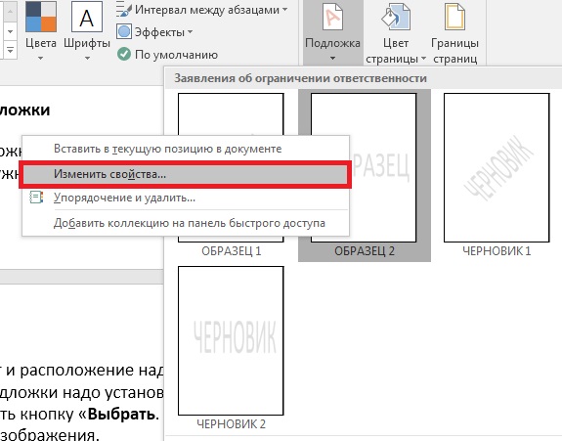
Task: Click the Упорядочение и удалить icon
Action: (x=36, y=198)
